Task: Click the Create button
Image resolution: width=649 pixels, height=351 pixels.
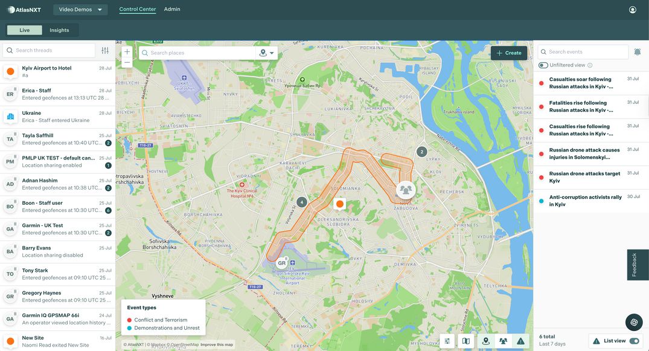Action: pyautogui.click(x=509, y=53)
